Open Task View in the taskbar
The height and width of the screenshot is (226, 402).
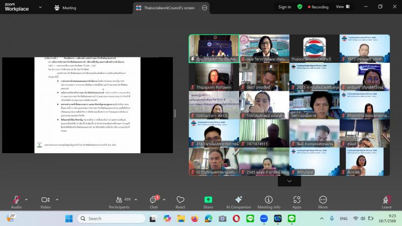click(x=153, y=218)
